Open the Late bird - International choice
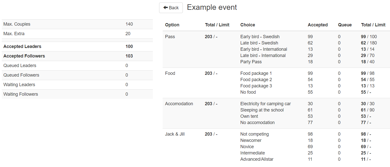This screenshot has height=167, width=390. [x=263, y=55]
